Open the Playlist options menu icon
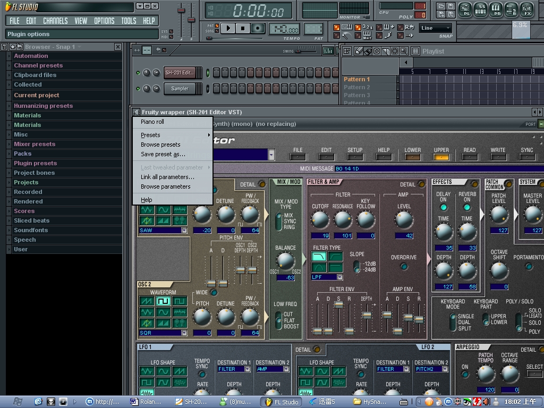The image size is (544, 408). pos(346,52)
